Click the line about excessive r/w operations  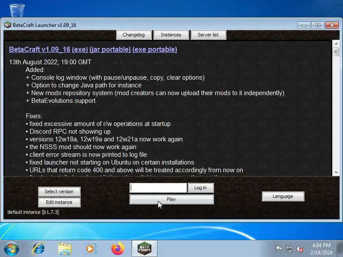point(98,124)
